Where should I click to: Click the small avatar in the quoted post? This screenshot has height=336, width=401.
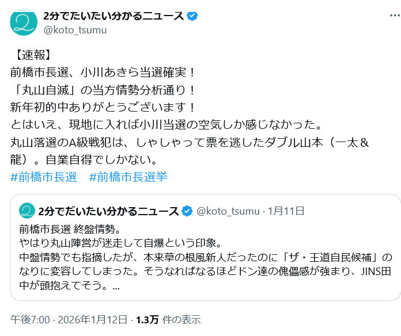point(27,211)
